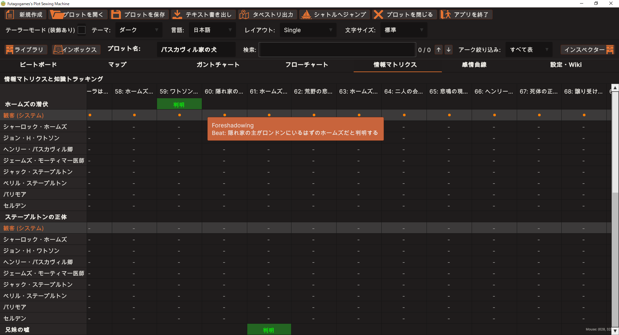
Task: Switch to the 感情曲線 tab
Action: point(474,65)
